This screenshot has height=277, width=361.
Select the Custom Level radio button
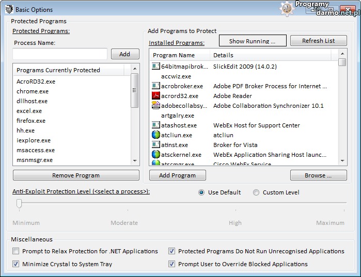[x=256, y=192]
